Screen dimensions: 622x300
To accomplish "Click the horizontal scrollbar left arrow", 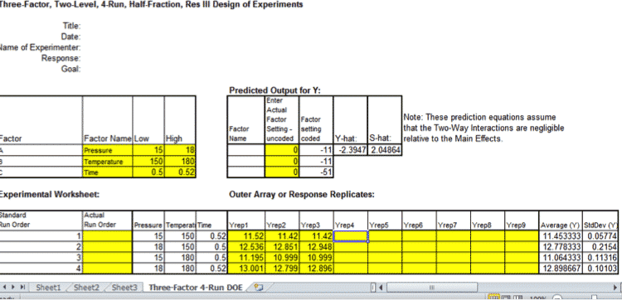I will coord(381,288).
